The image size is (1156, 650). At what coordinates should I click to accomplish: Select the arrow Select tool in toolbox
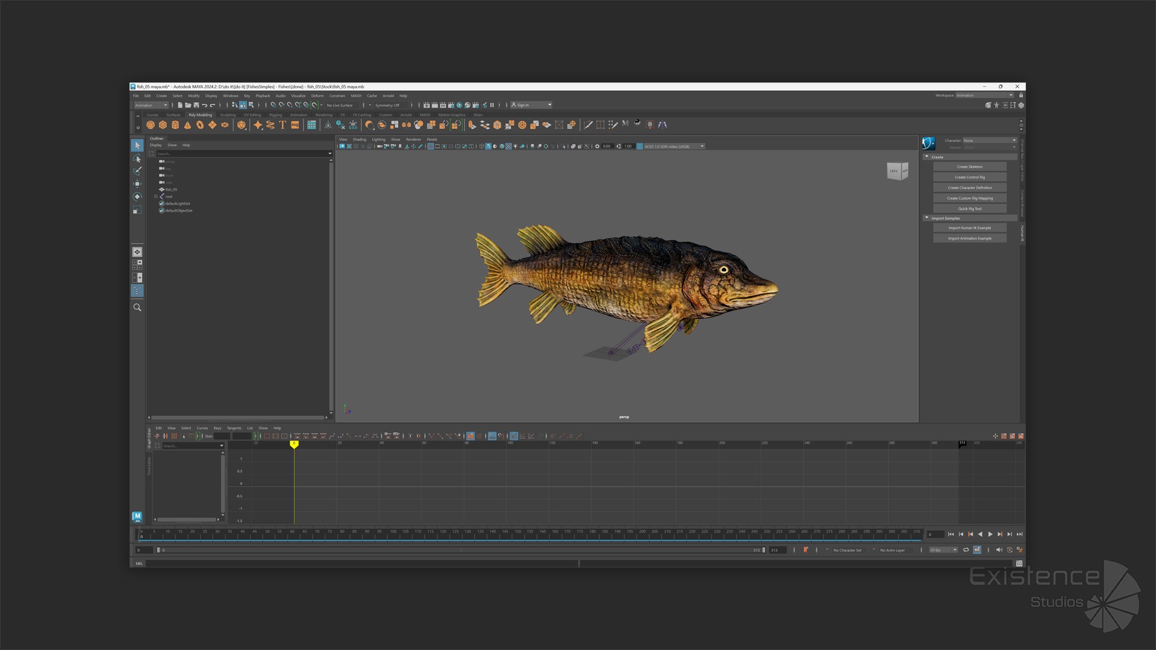[137, 146]
